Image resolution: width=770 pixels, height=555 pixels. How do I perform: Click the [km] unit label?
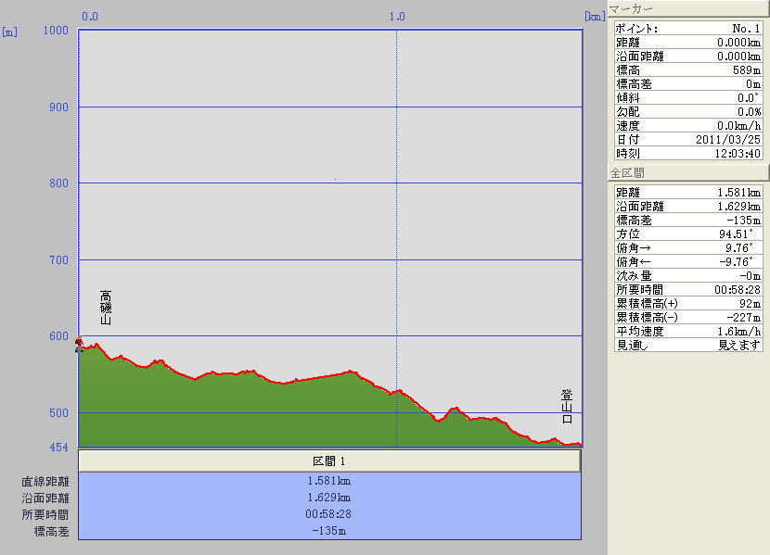[x=595, y=16]
